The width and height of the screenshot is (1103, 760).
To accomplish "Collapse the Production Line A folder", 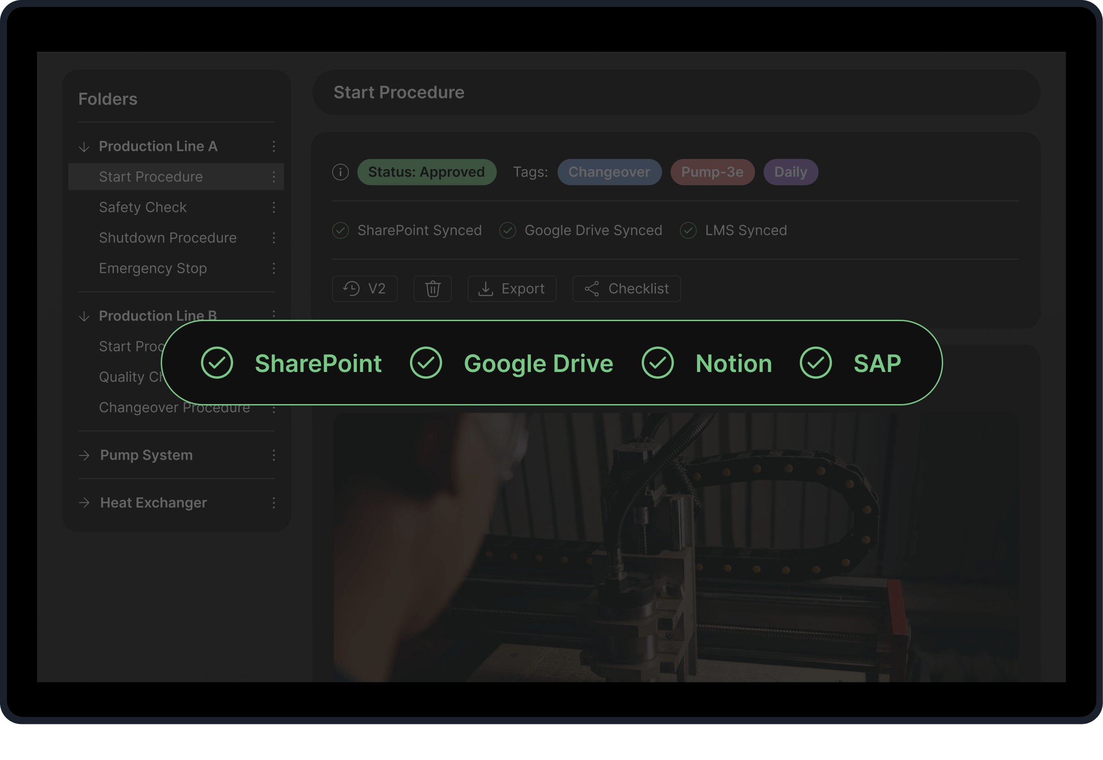I will (x=84, y=147).
